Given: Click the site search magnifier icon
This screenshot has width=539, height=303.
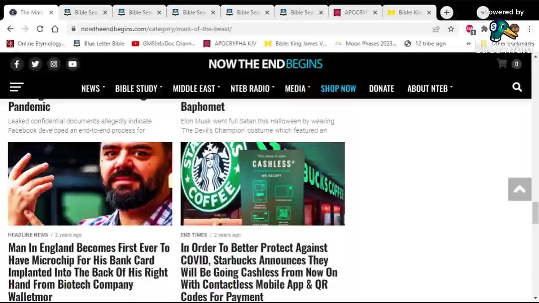Looking at the screenshot, I should tap(517, 87).
